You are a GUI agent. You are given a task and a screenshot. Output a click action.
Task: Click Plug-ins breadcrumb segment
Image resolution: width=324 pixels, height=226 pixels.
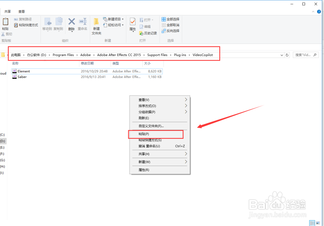[180, 55]
